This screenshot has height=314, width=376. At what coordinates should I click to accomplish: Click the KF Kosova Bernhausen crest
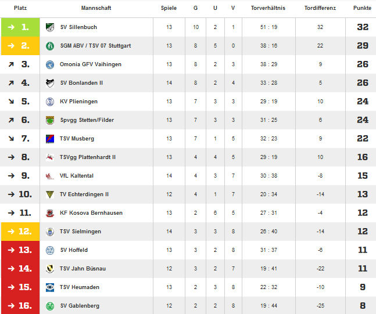click(x=50, y=213)
